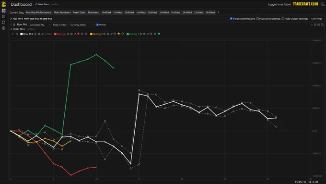Click the Raw PNL widget title text
The width and height of the screenshot is (326, 184).
click(x=22, y=25)
